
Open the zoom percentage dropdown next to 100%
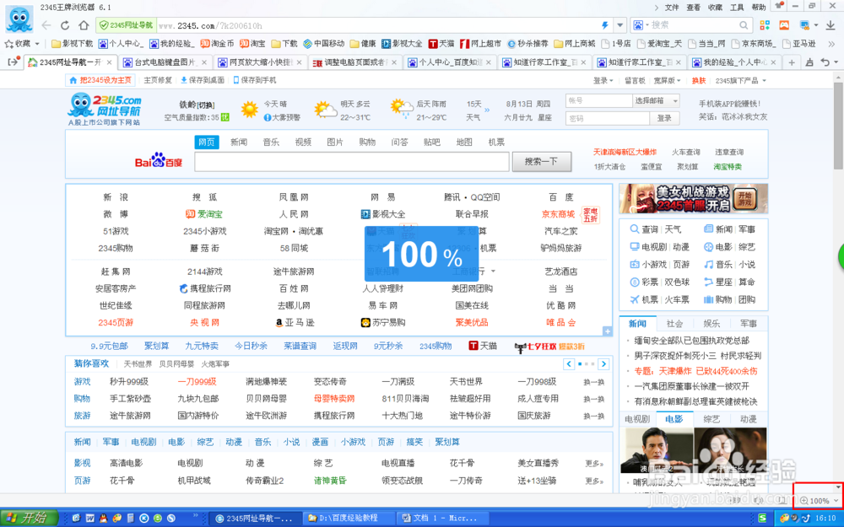(836, 500)
